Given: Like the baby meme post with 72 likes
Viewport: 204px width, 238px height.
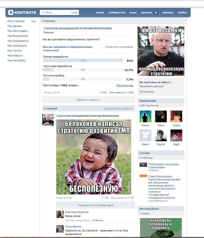Looking at the screenshot, I should (x=129, y=198).
